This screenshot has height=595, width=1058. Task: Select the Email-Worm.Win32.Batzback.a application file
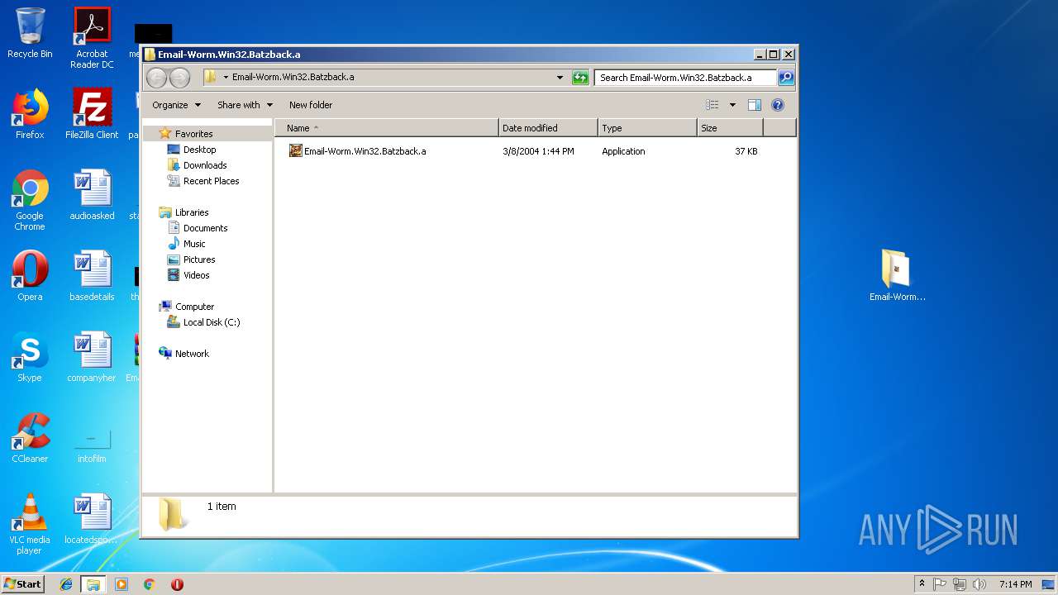(x=357, y=151)
